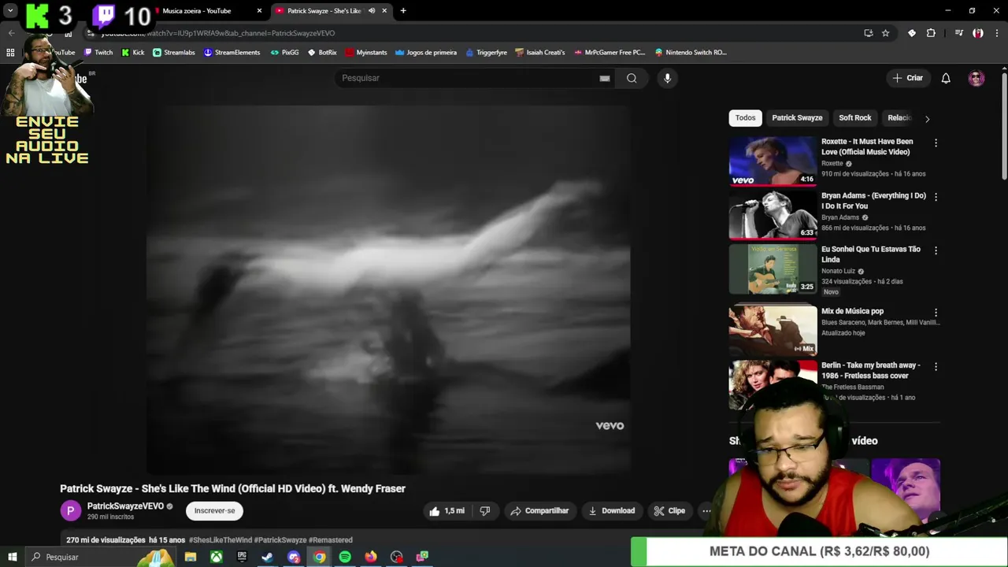Screen dimensions: 1008x567
Task: Click the page vertical scrollbar
Action: (1004, 126)
